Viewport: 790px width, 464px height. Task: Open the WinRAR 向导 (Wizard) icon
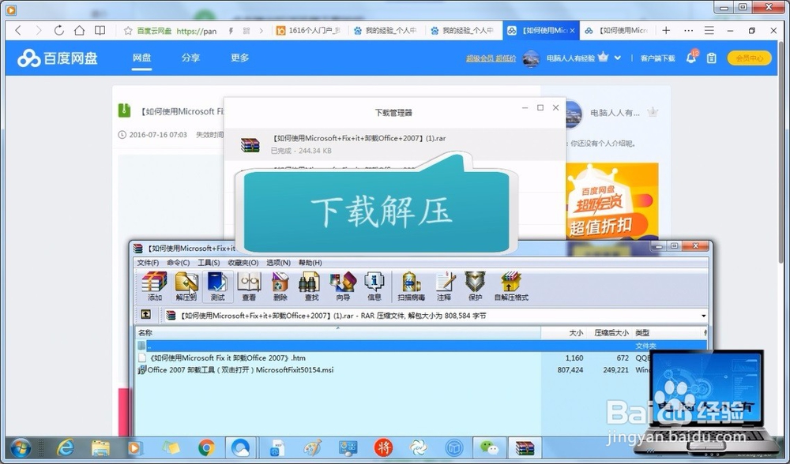(x=343, y=286)
